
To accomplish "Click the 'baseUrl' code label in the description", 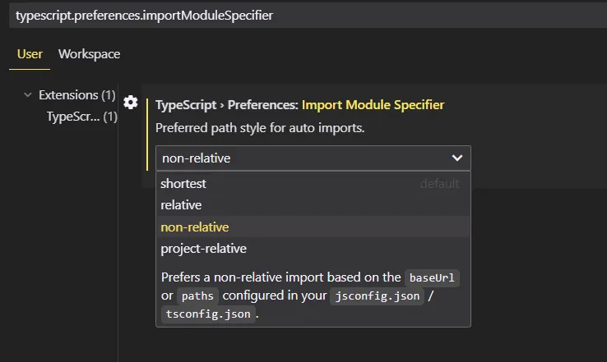I will [x=432, y=277].
